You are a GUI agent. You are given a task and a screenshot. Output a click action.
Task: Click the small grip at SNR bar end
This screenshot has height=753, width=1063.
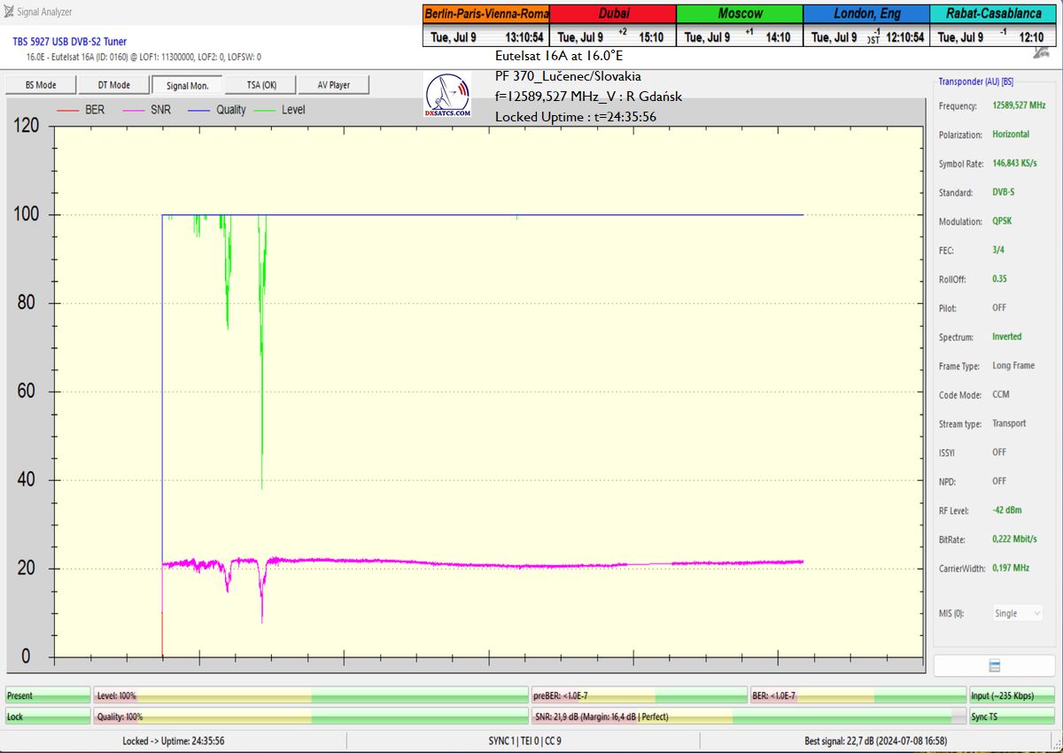click(957, 717)
